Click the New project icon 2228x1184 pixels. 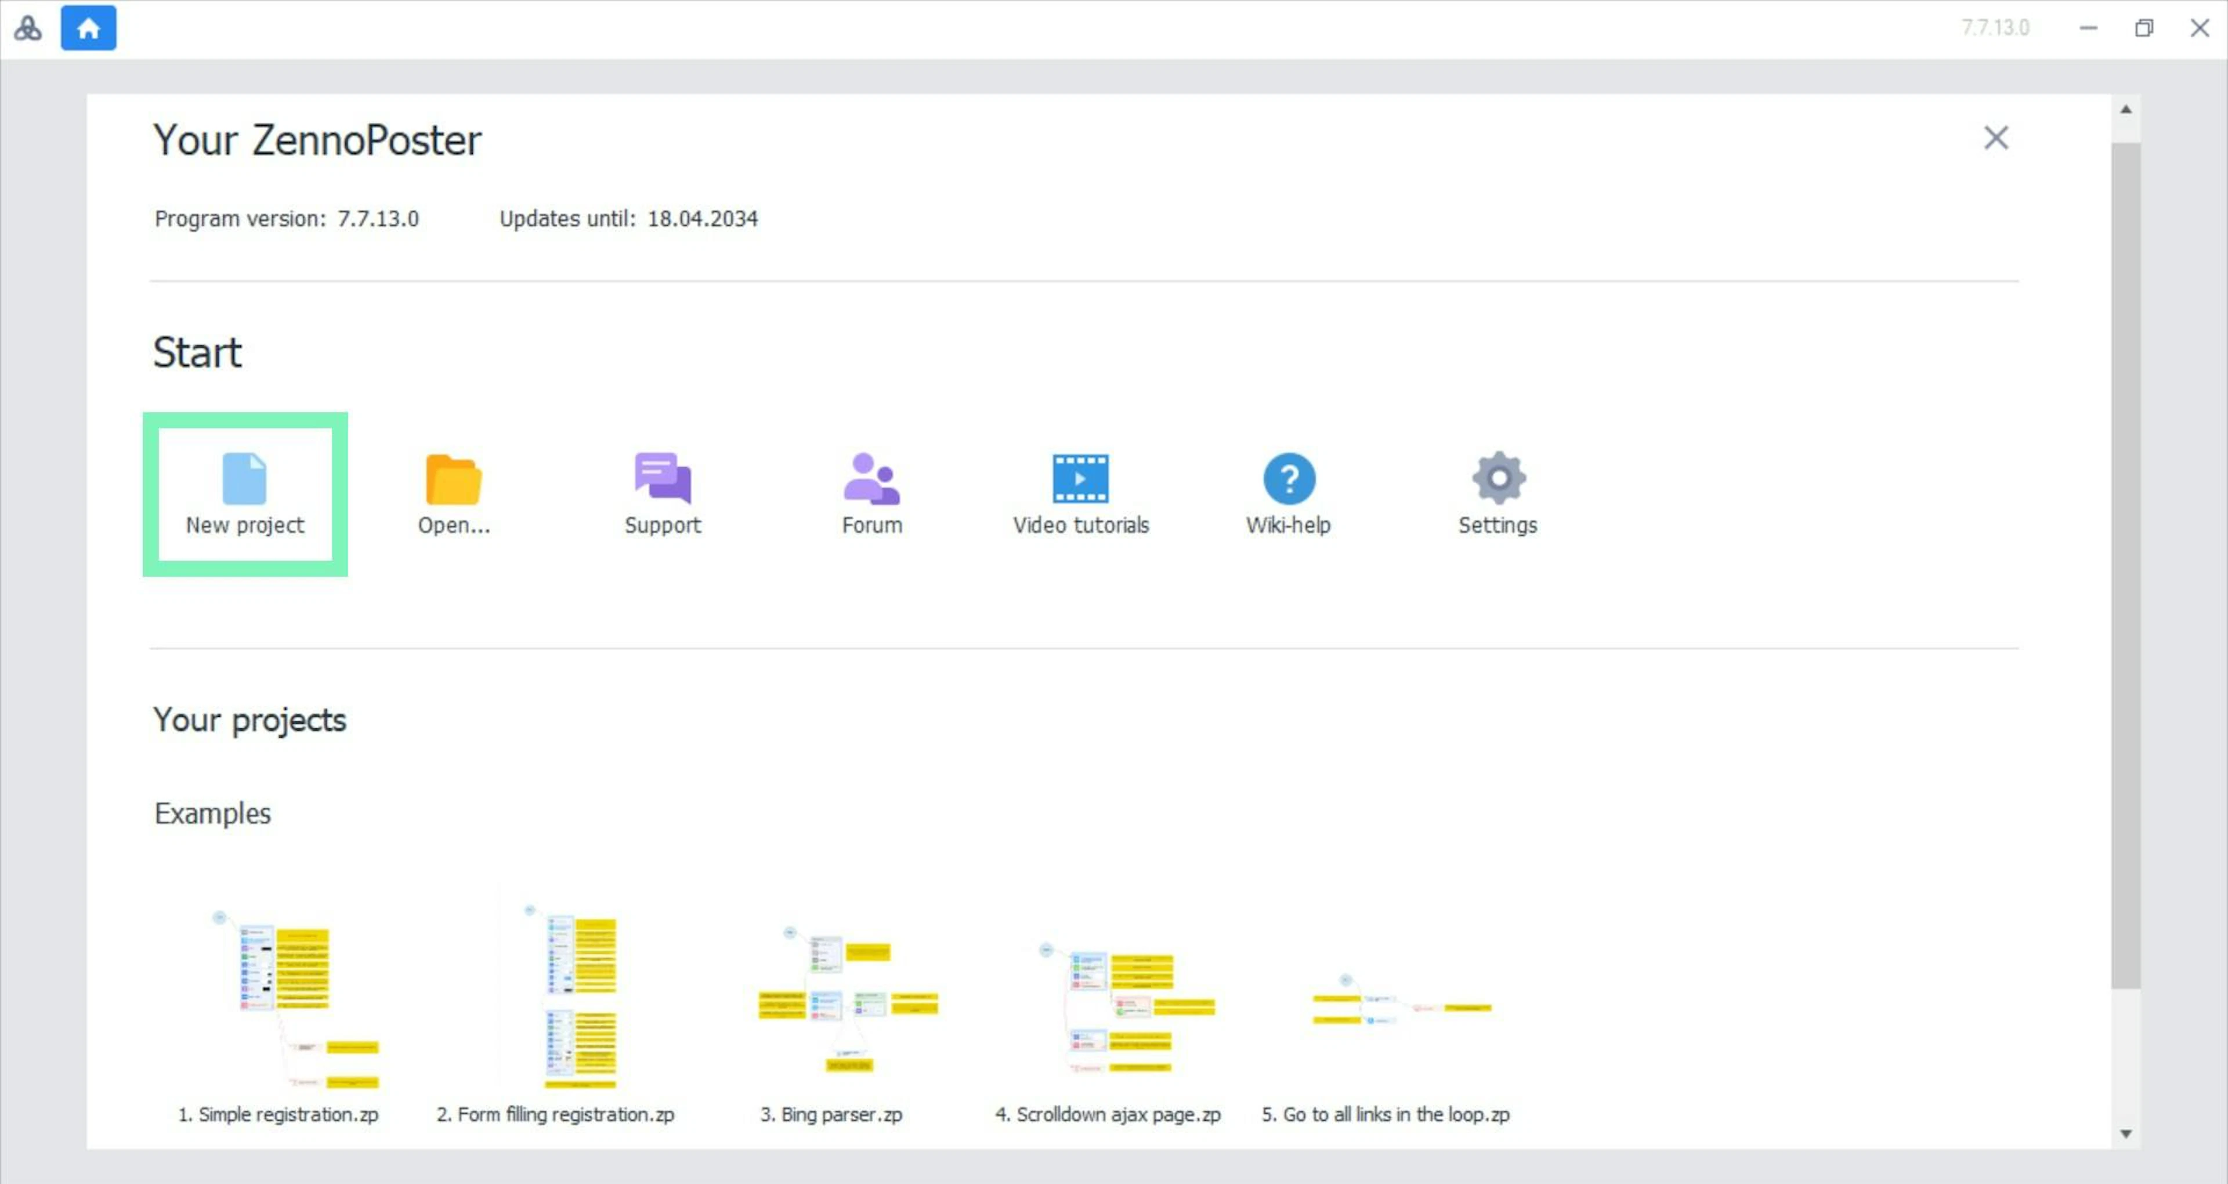(x=245, y=478)
